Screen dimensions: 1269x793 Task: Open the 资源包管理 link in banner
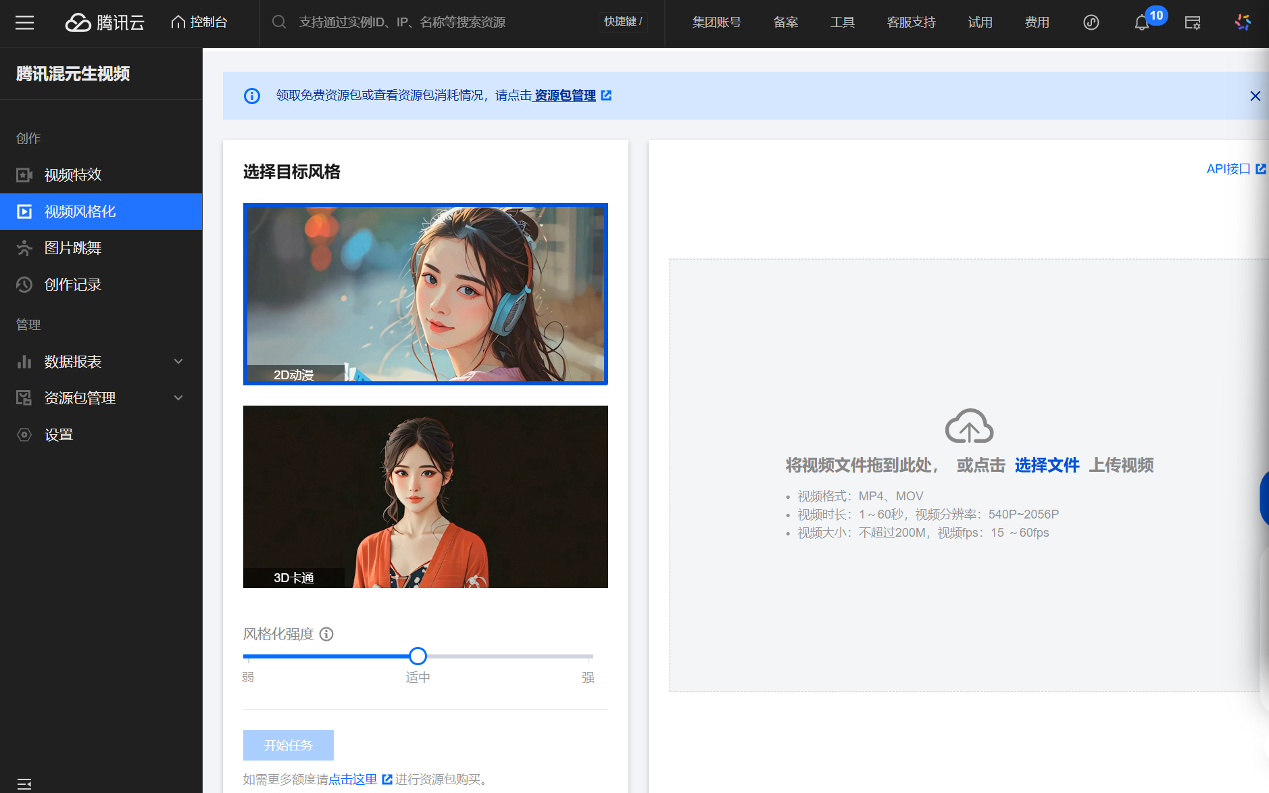[565, 96]
